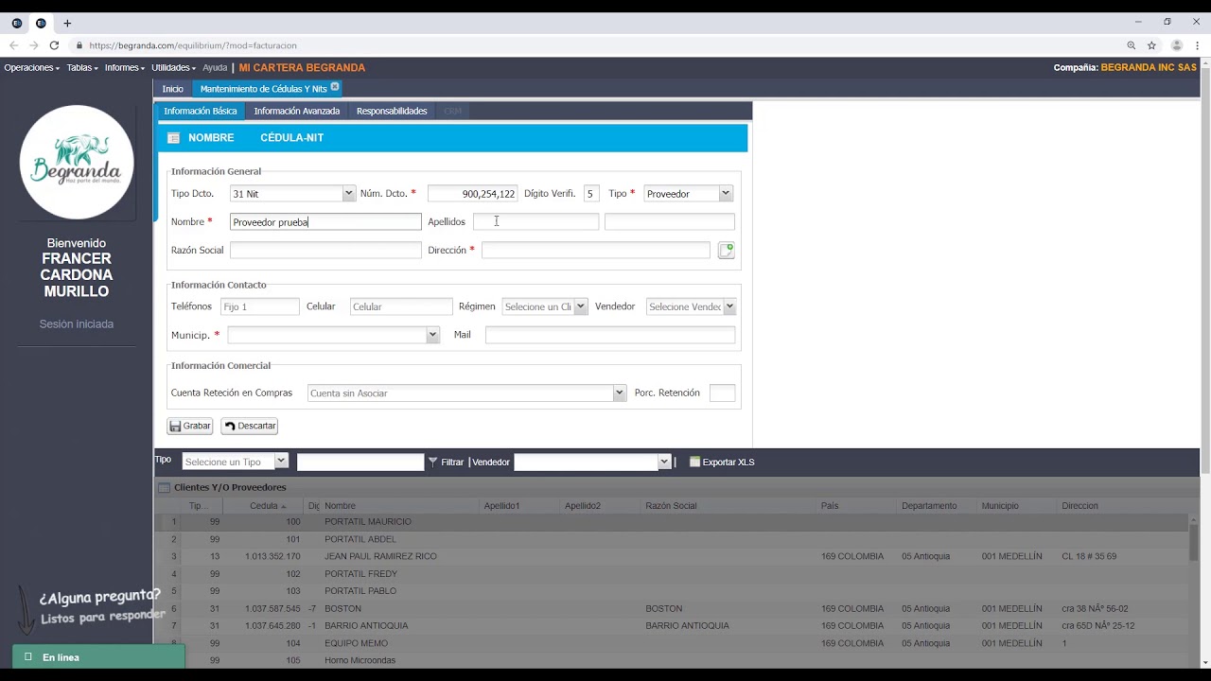
Task: Go to the Inicio tab
Action: 172,89
